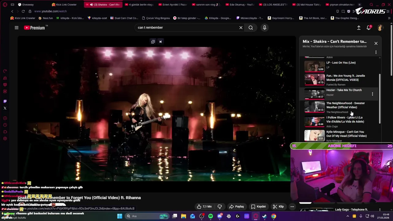The image size is (393, 221).
Task: Switch to the 4 günlük berlin vlogu tab
Action: [139, 5]
